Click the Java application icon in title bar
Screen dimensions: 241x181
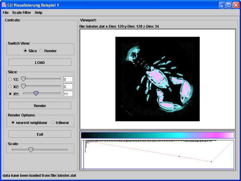[x=4, y=4]
